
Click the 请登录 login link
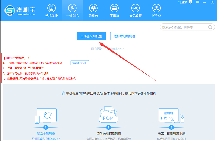click(x=183, y=2)
